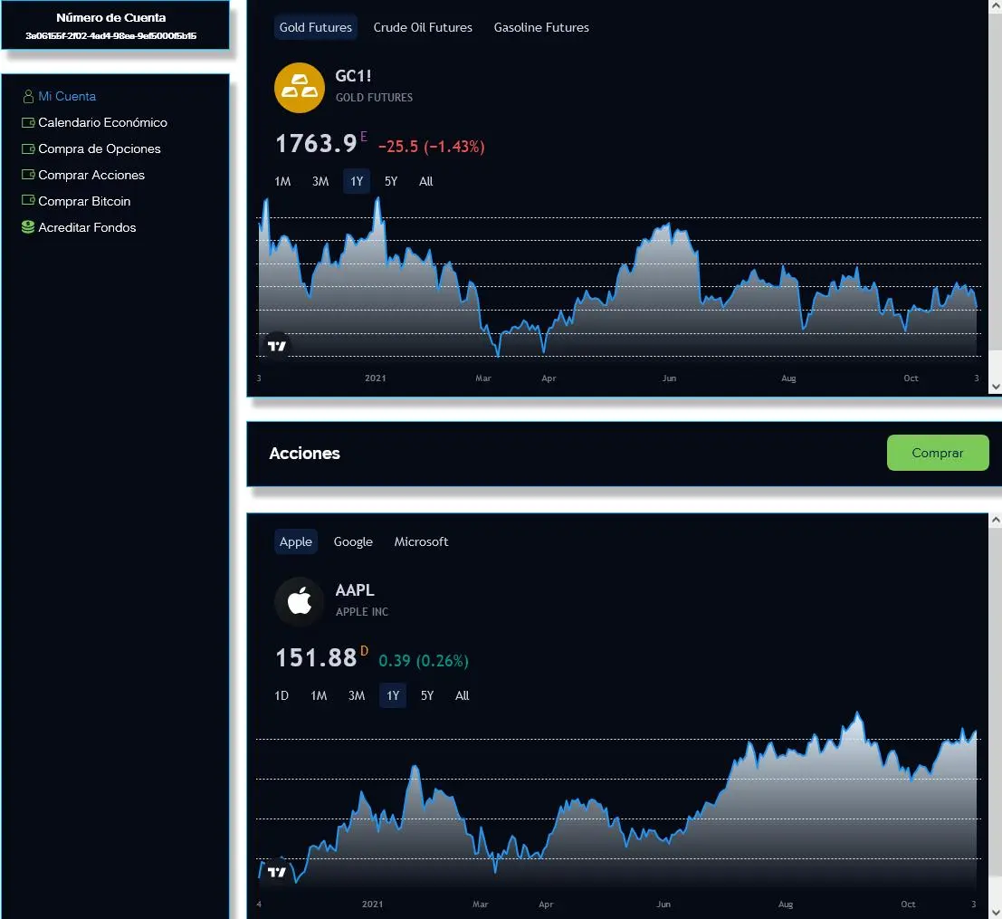Set Apple chart range to 1D
The image size is (1002, 919).
click(x=282, y=696)
